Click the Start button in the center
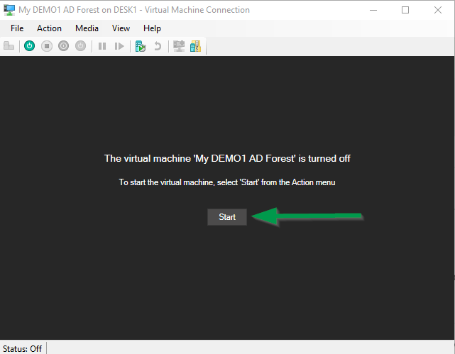This screenshot has height=354, width=455. click(227, 217)
